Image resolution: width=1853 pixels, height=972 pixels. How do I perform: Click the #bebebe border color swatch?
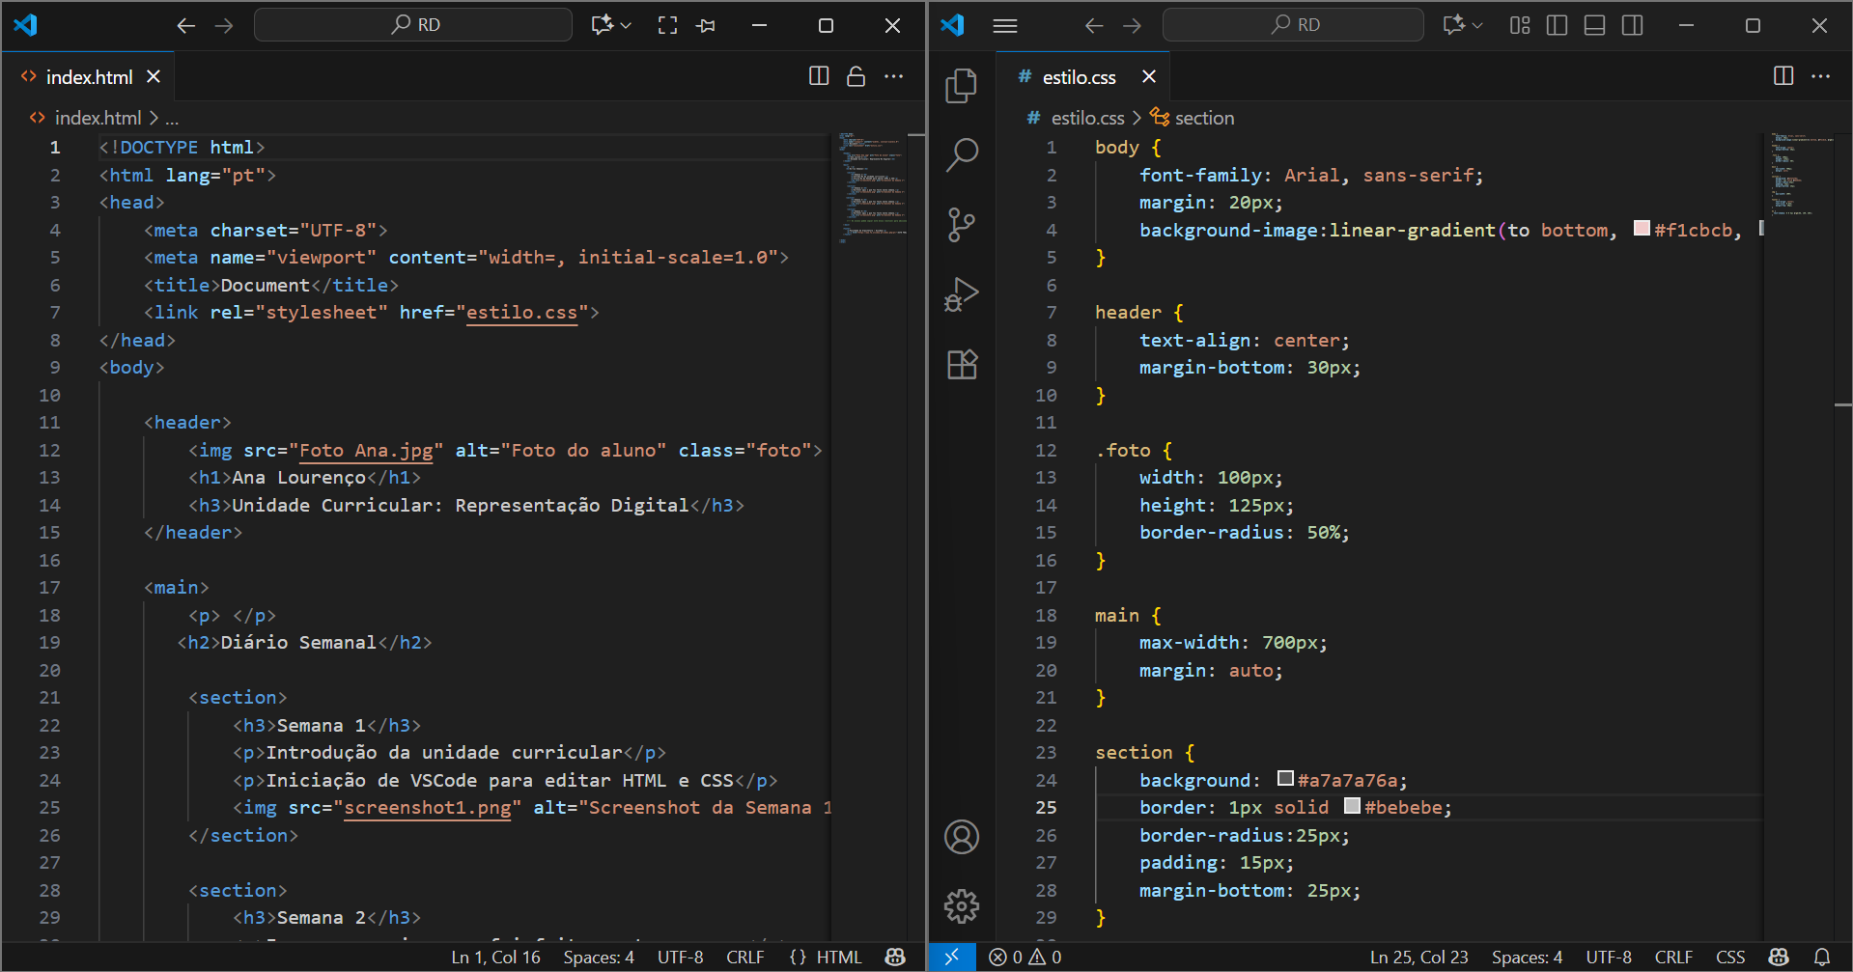pyautogui.click(x=1352, y=806)
